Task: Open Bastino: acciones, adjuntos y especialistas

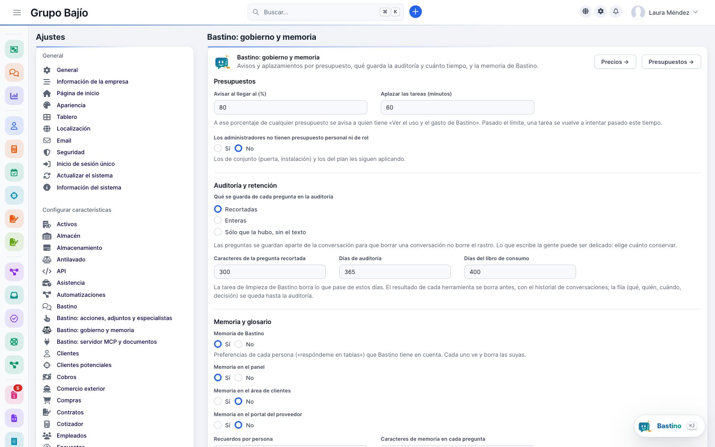Action: point(114,318)
